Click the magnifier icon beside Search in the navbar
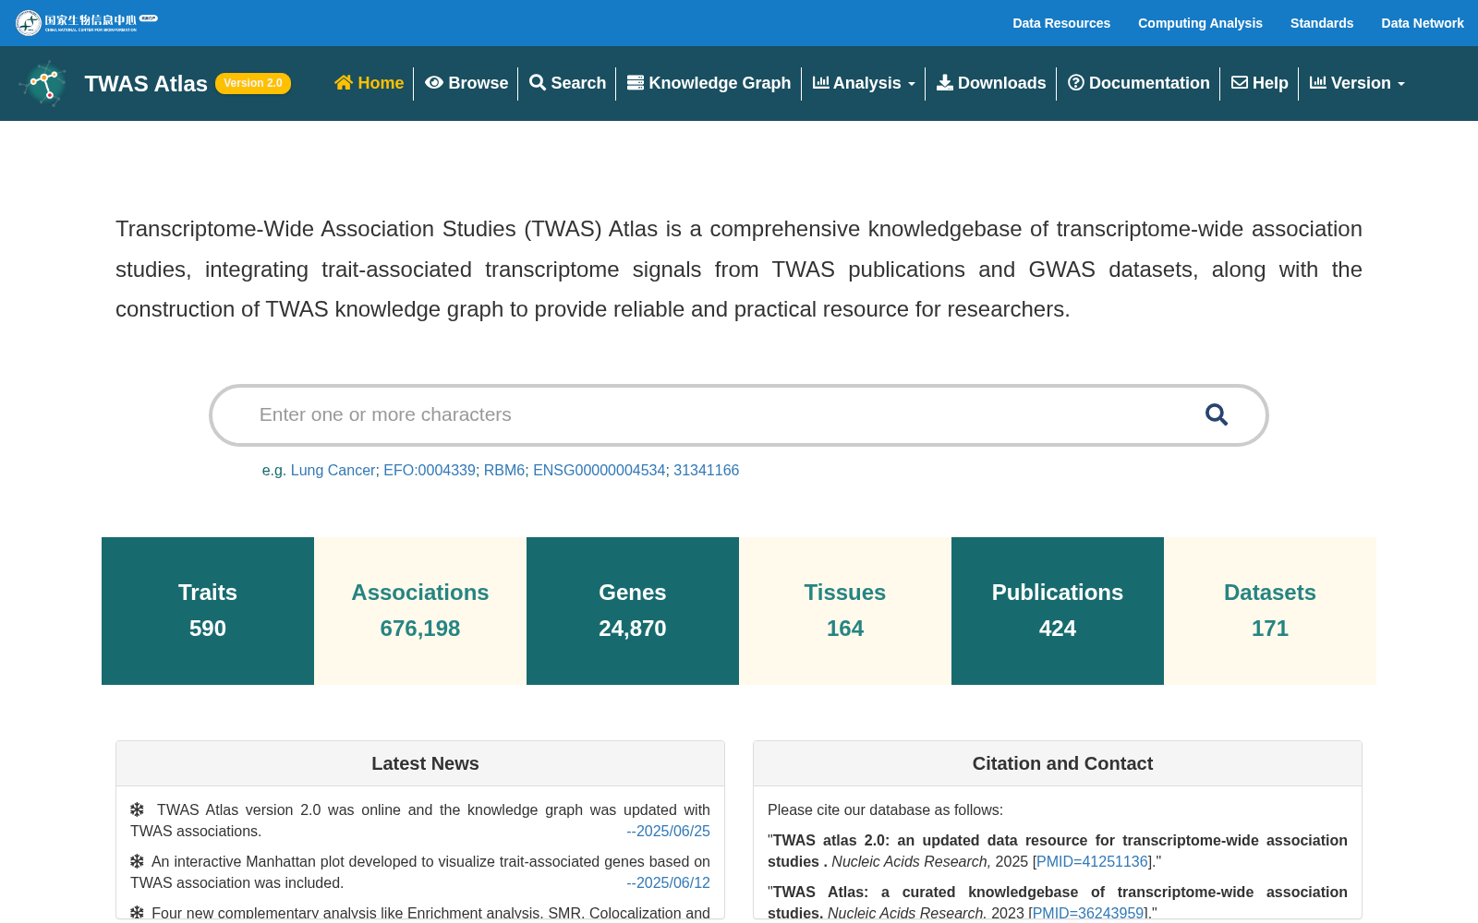 tap(538, 83)
